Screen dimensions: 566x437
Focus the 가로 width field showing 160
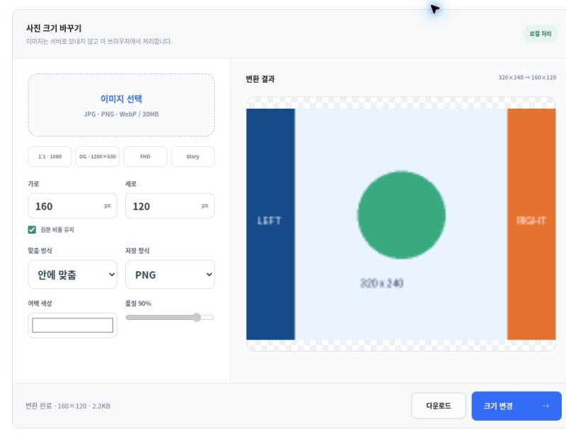pyautogui.click(x=73, y=205)
